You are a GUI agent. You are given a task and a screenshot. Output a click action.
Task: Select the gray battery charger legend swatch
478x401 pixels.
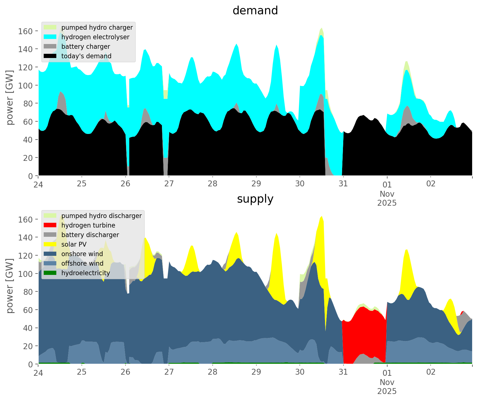tap(50, 47)
